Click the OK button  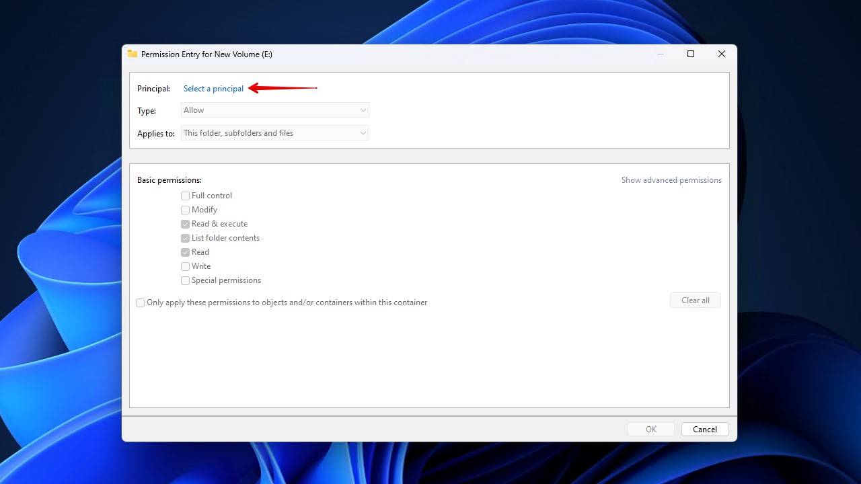[650, 429]
